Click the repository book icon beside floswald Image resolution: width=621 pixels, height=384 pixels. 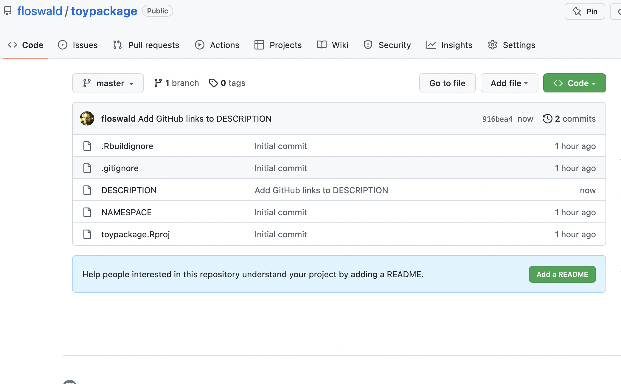coord(8,11)
